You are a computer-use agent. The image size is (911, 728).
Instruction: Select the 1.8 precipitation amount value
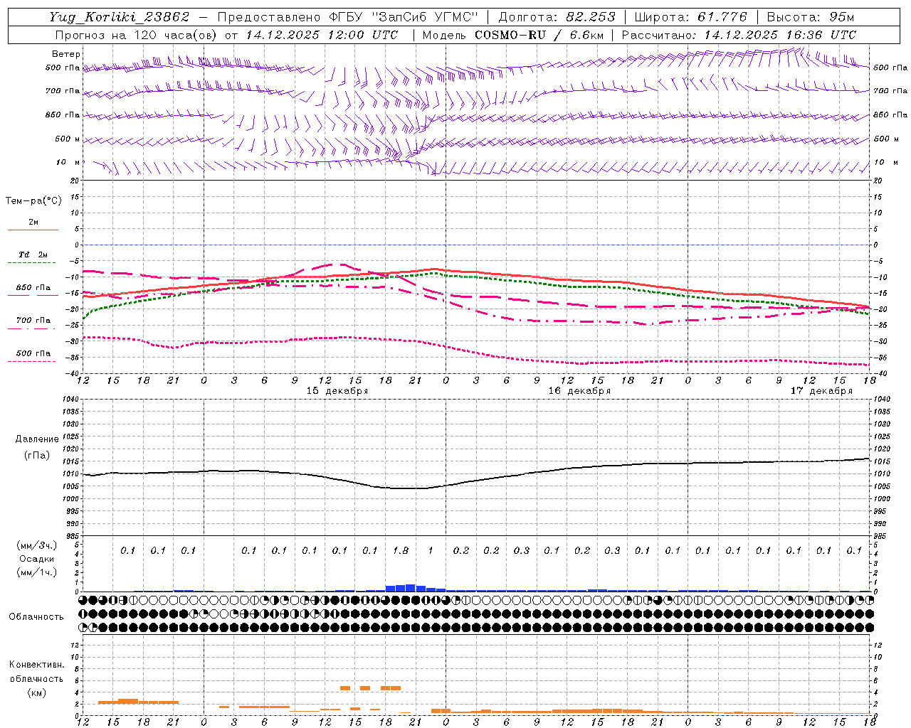pyautogui.click(x=400, y=551)
